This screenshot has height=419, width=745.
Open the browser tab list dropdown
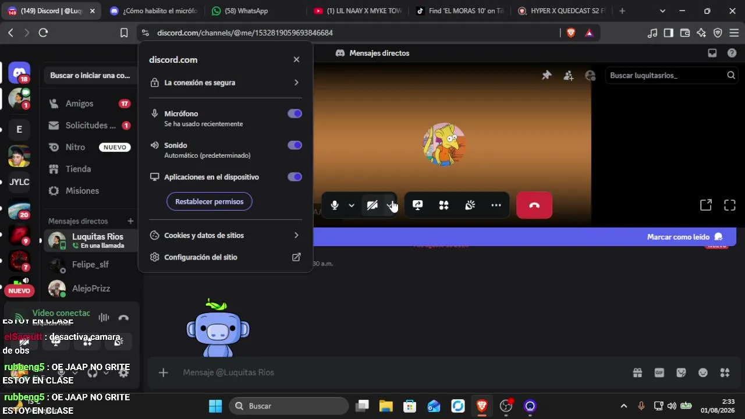pyautogui.click(x=662, y=11)
